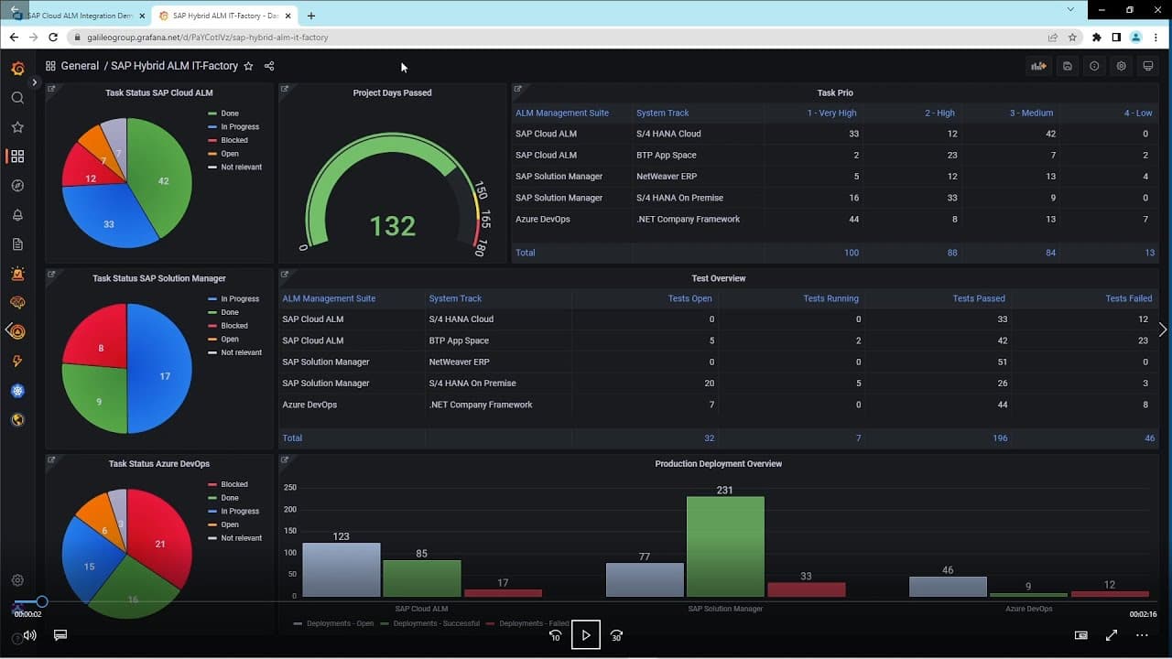Open Starred dashboards in the sidebar
This screenshot has width=1172, height=659.
point(17,127)
